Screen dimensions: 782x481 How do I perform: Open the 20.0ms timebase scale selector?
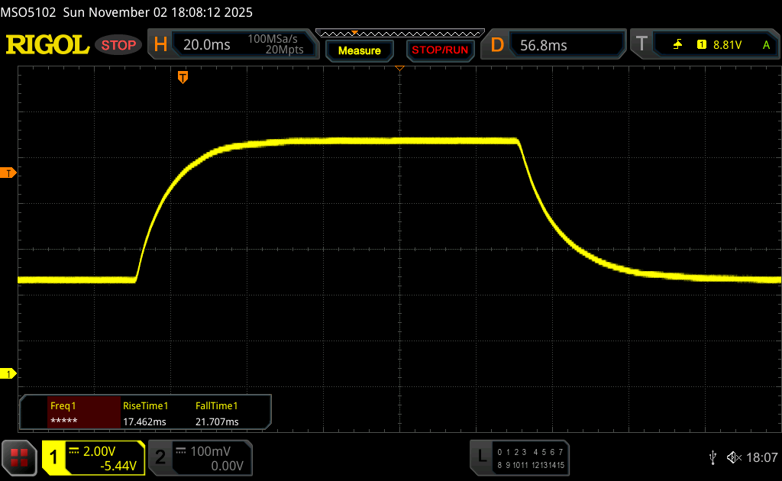(207, 45)
